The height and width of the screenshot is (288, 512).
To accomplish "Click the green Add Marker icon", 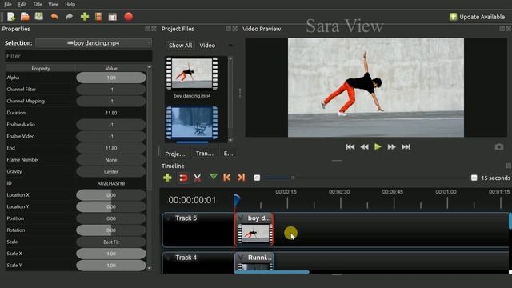I will click(x=214, y=177).
